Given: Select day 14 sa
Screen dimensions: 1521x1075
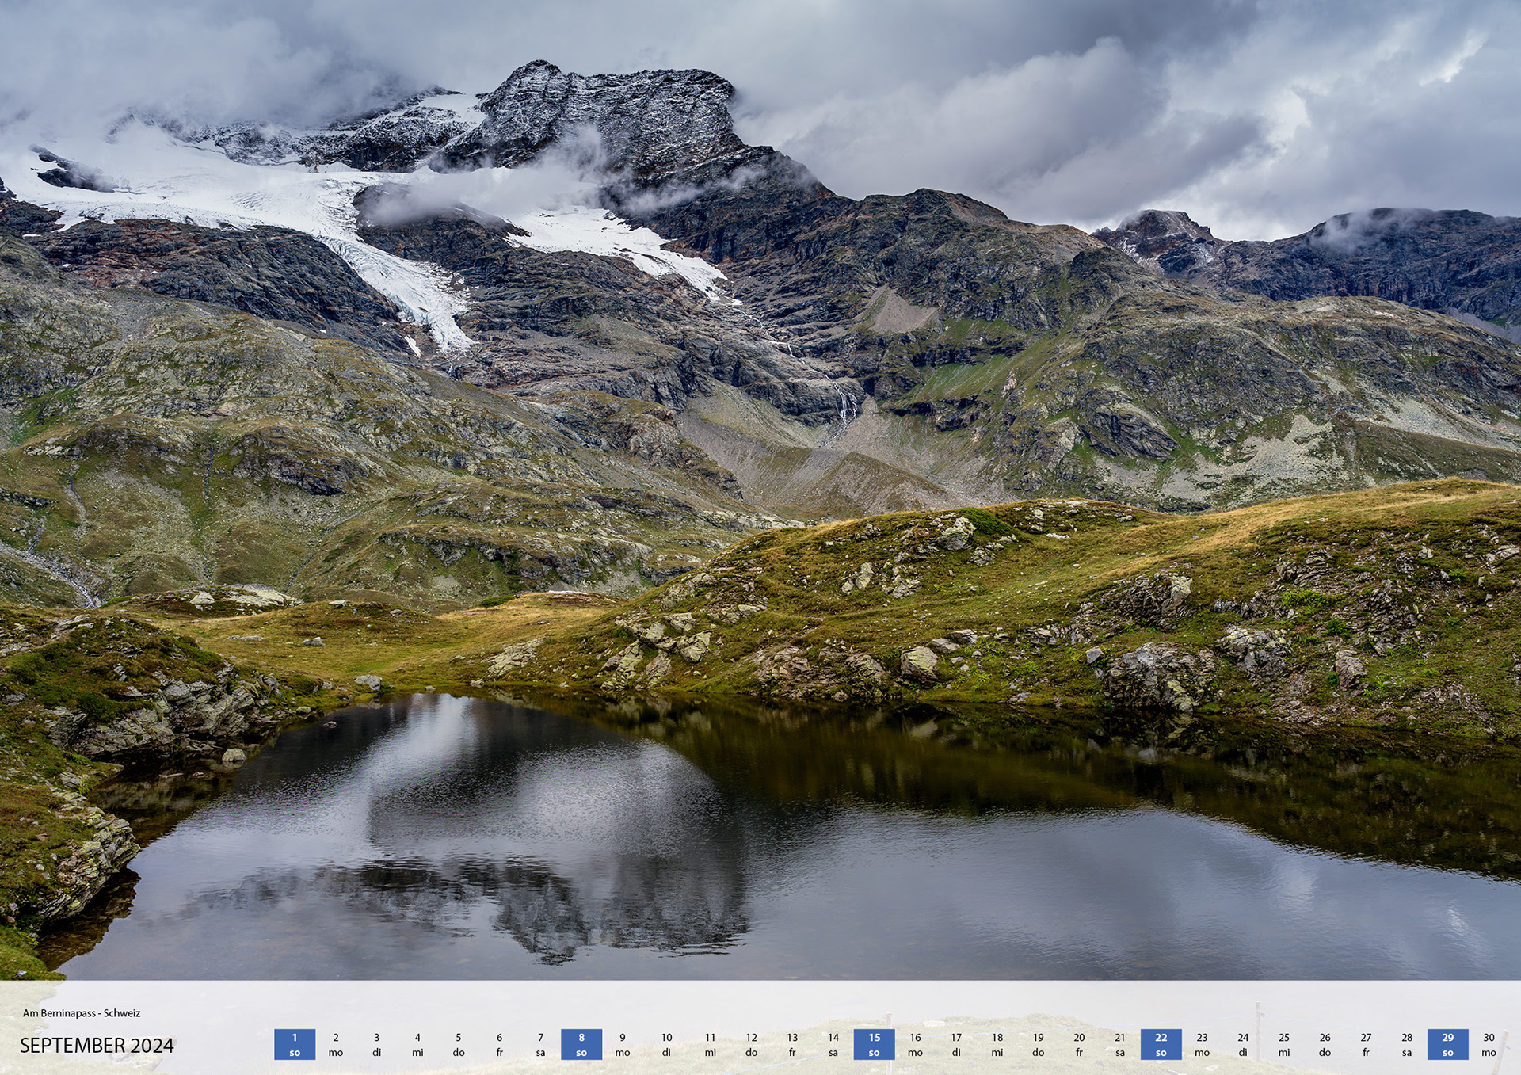Looking at the screenshot, I should (x=833, y=1044).
